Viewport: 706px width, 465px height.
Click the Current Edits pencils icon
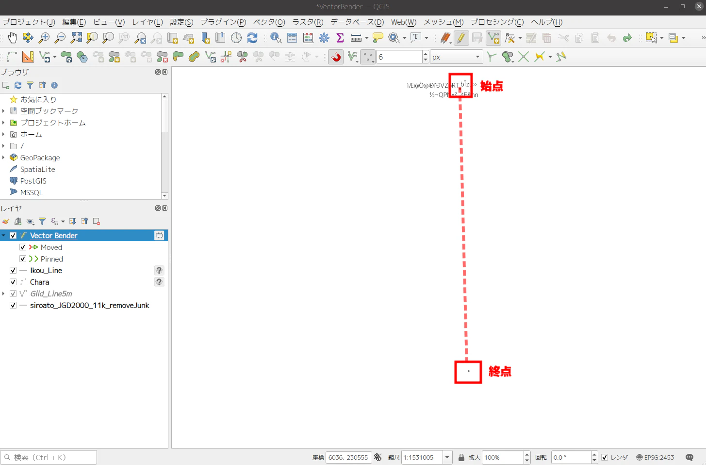point(445,38)
